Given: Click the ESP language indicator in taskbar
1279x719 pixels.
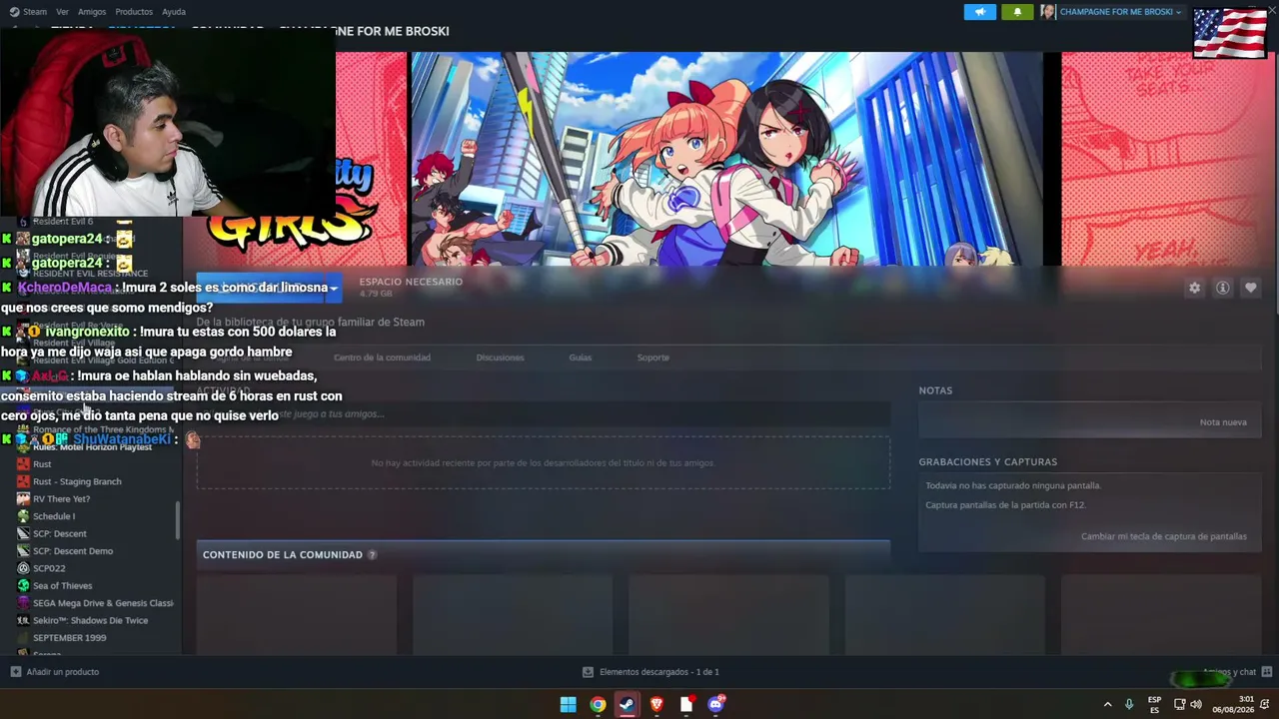Looking at the screenshot, I should 1154,705.
